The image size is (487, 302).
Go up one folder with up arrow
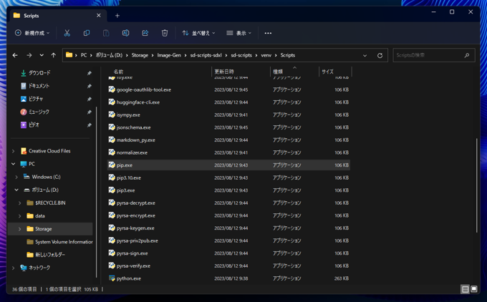point(53,55)
